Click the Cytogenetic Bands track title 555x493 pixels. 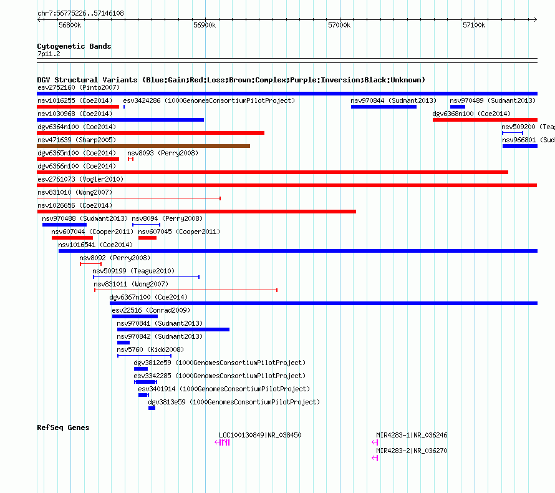[74, 46]
